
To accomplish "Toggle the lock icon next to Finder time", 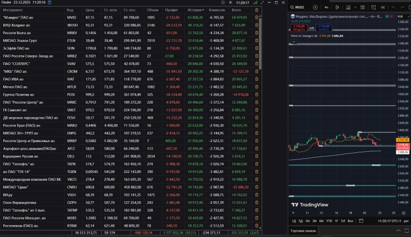I will coord(51,3).
